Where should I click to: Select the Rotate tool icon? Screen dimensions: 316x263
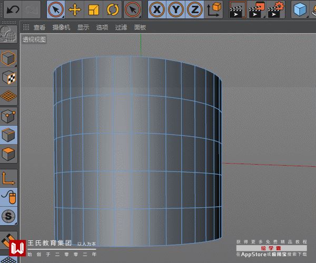tap(113, 9)
